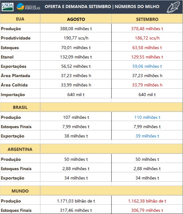Click the corn cob icon
Viewport: 183px width, 214px height.
(173, 7)
